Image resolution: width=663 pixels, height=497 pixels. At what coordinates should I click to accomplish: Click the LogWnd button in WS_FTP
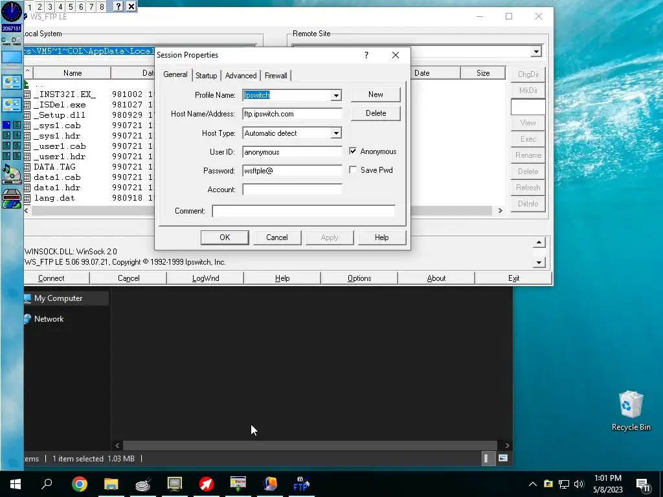coord(205,278)
